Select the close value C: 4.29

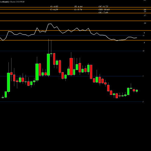[54, 10]
